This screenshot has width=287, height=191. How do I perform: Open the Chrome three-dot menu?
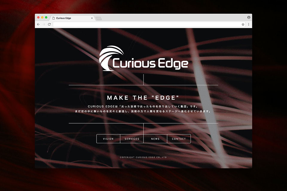248,24
